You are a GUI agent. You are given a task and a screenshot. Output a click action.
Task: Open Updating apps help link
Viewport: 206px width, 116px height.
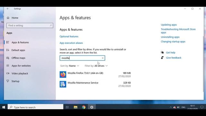[x=169, y=25]
